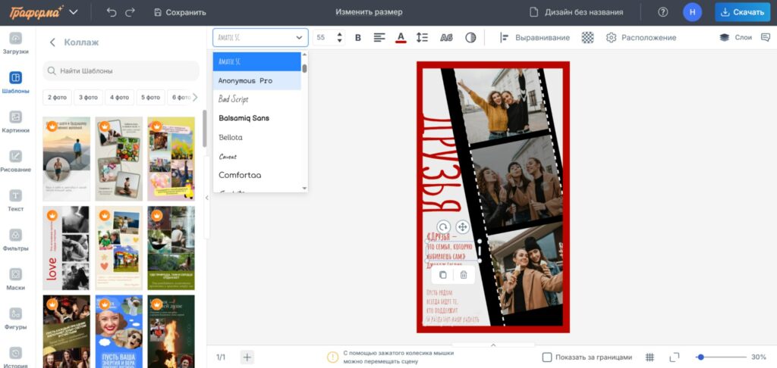Click the transparency checkerboard icon
777x368 pixels.
click(587, 37)
